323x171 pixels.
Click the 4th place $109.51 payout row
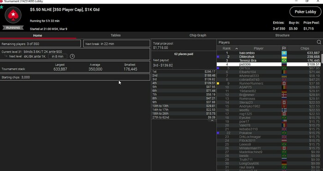pyautogui.click(x=184, y=83)
